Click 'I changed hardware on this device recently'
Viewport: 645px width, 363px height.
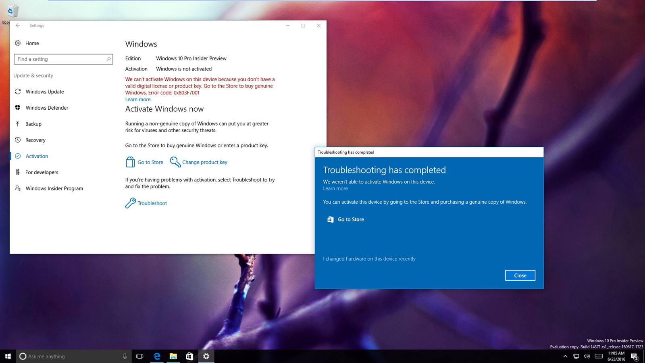(x=369, y=259)
